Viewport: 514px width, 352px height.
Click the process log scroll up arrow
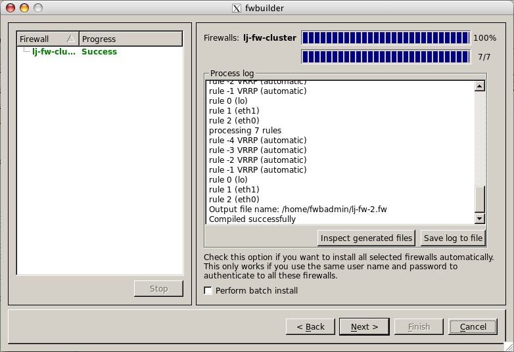click(x=479, y=86)
